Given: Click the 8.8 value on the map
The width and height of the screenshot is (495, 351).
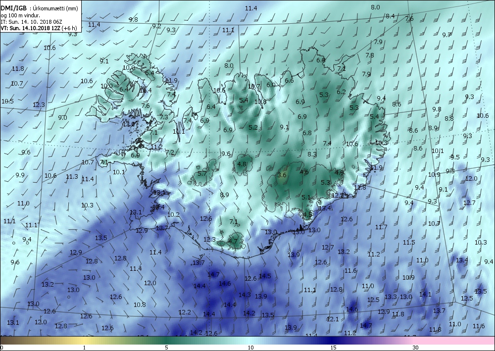Looking at the screenshot, I should click(x=449, y=118).
